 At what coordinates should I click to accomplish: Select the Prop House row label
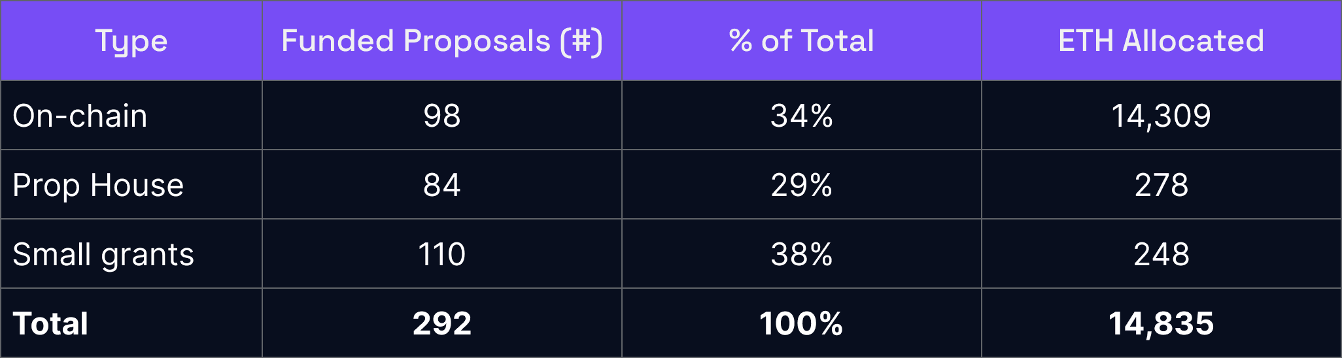98,185
